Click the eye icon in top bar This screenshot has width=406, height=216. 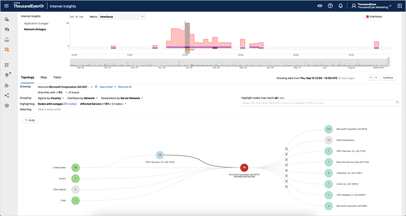(320, 6)
